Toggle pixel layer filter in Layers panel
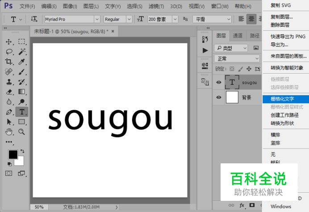309x212 pixels. 256,48
